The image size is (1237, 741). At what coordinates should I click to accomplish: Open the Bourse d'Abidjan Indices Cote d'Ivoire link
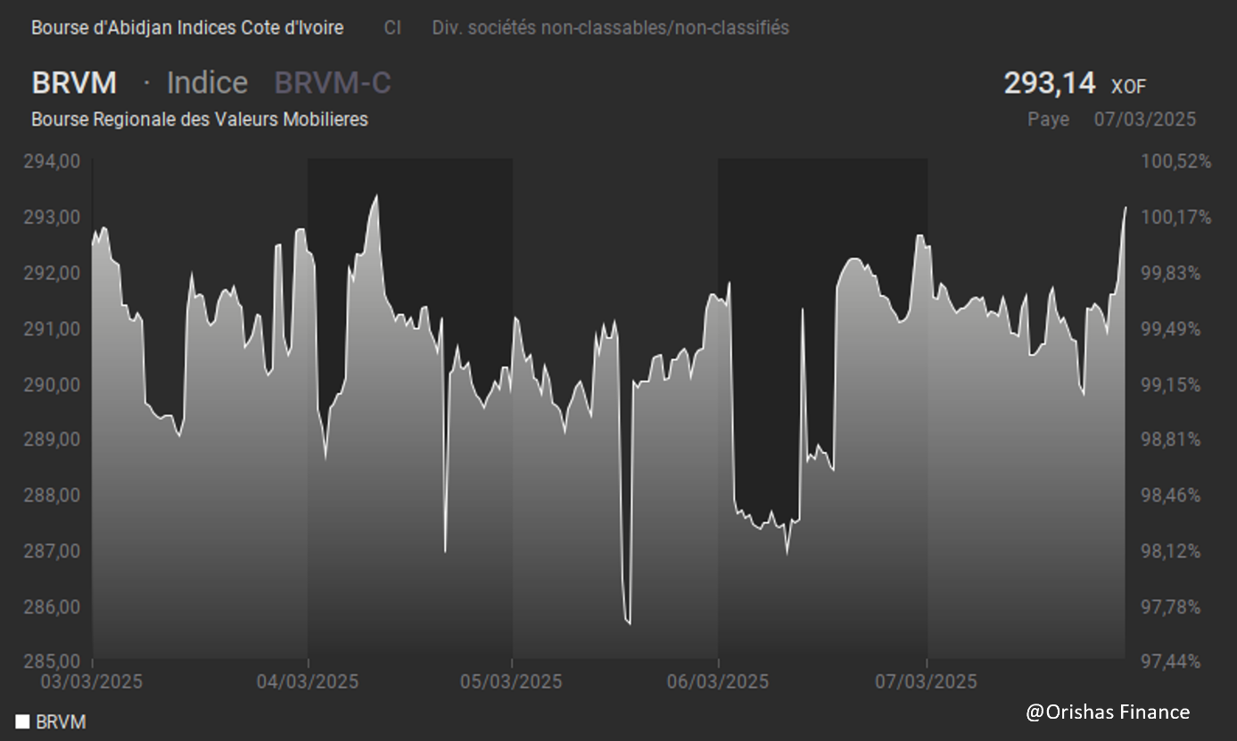coord(187,28)
